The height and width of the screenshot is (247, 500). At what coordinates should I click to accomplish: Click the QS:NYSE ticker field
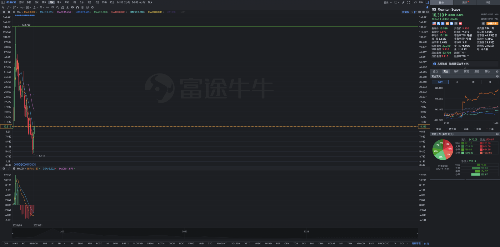point(11,2)
